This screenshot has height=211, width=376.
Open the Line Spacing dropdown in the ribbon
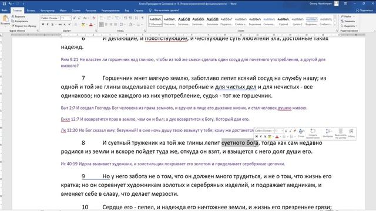click(122, 25)
